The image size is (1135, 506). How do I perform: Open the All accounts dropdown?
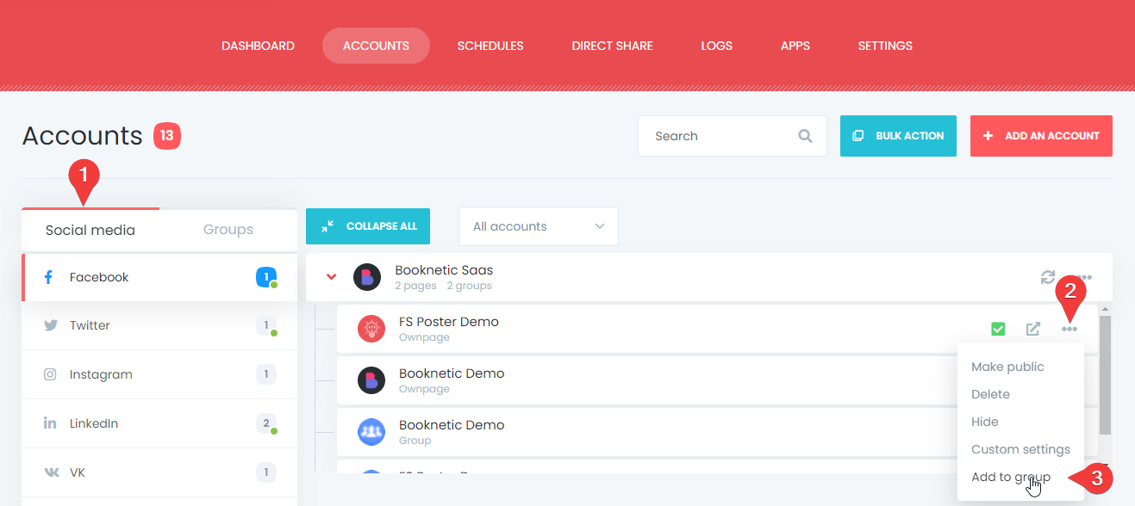[x=539, y=226]
